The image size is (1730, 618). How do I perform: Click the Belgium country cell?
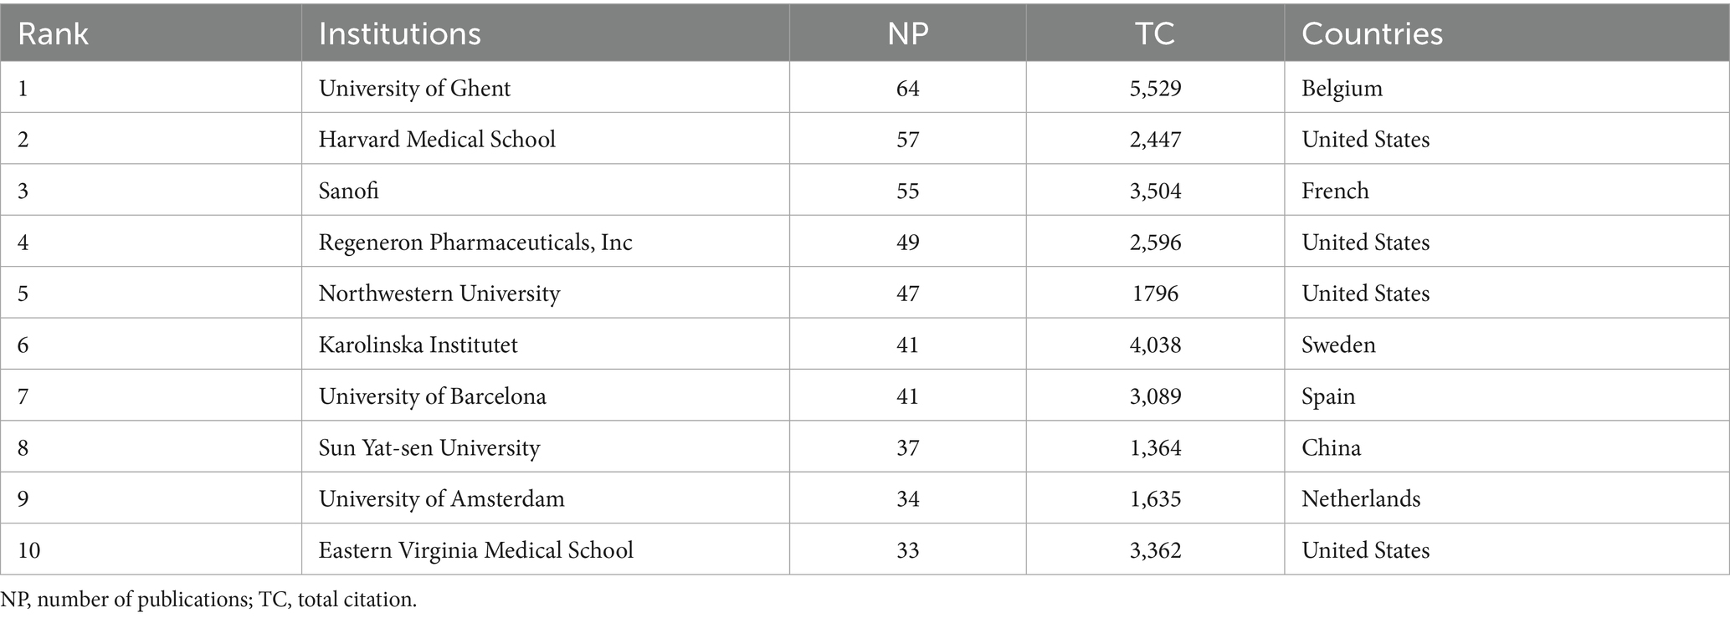point(1342,88)
